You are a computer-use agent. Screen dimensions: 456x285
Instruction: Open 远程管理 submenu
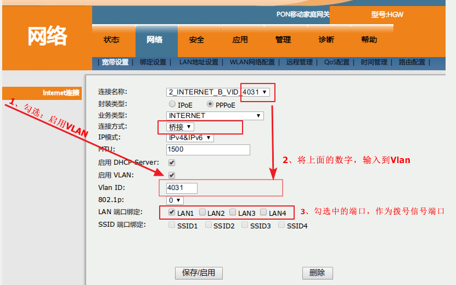pos(299,62)
